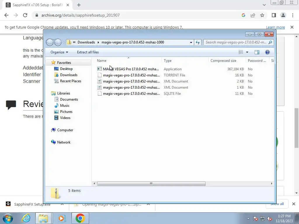Open Windows Media Player from taskbar
The width and height of the screenshot is (299, 224).
click(61, 218)
